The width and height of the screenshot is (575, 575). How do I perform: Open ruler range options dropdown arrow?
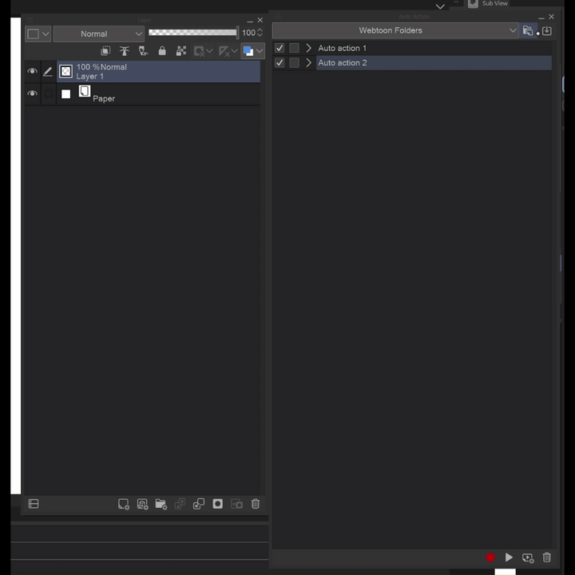point(234,51)
